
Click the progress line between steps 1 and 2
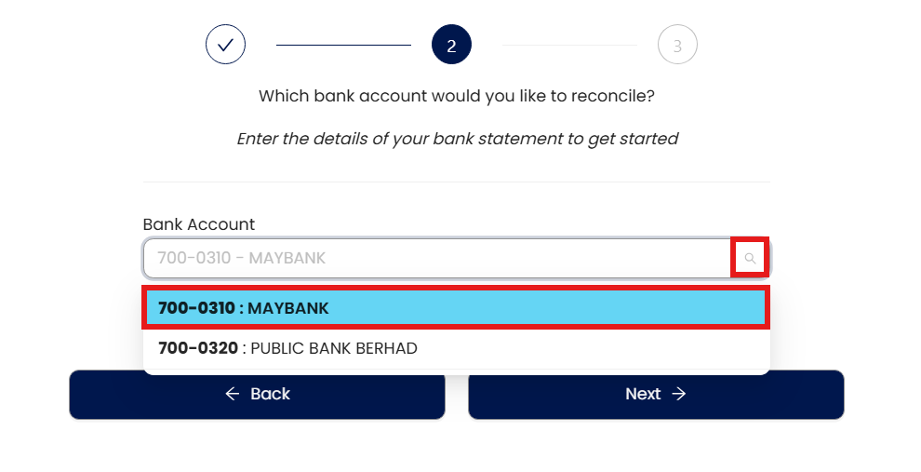point(343,45)
